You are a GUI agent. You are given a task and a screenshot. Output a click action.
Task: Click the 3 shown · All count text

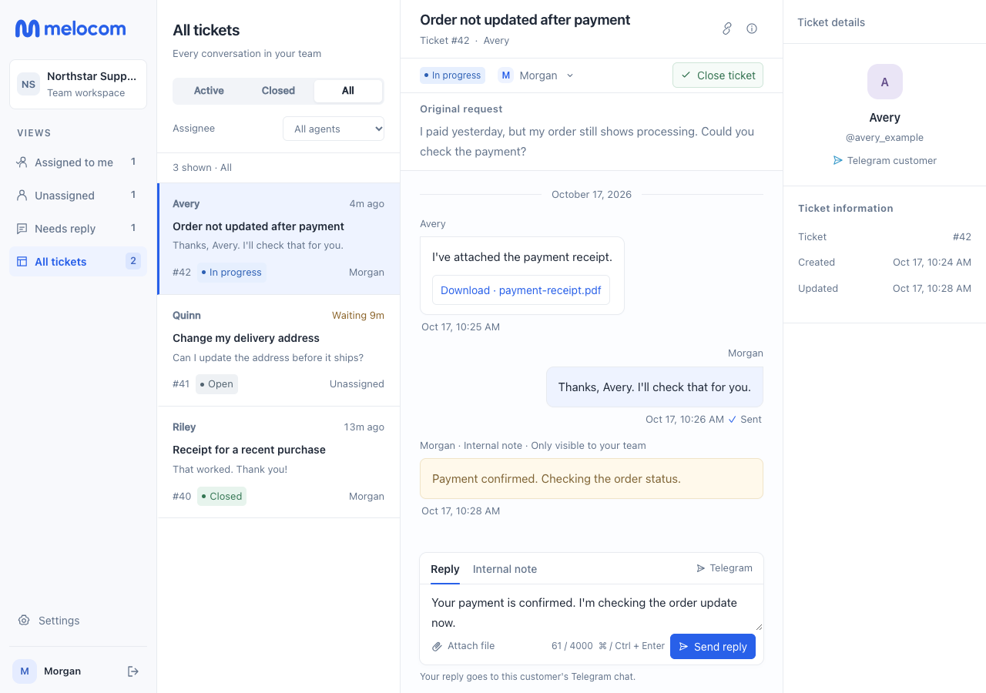[202, 168]
